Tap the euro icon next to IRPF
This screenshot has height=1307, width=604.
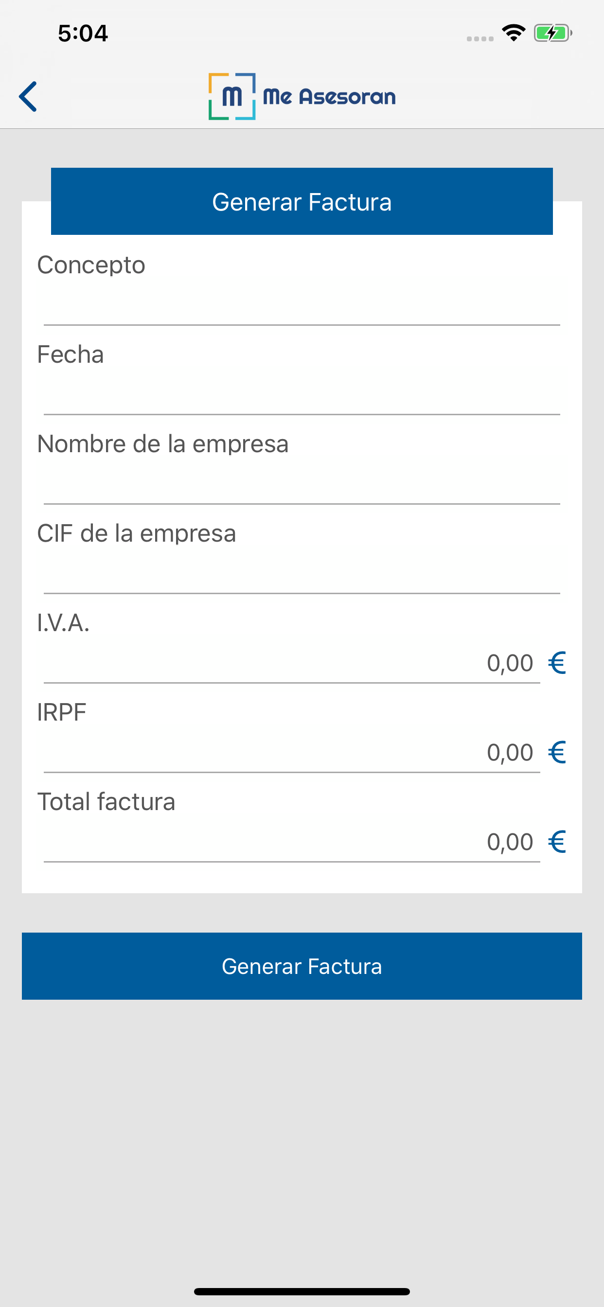[557, 752]
